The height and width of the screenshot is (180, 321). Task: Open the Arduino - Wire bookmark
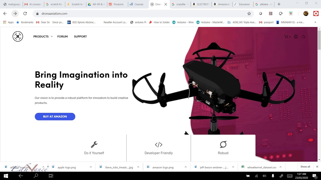[183, 22]
